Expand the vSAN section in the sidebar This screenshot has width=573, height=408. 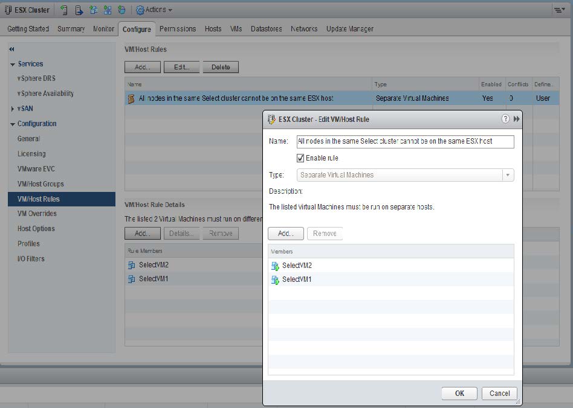[x=12, y=108]
